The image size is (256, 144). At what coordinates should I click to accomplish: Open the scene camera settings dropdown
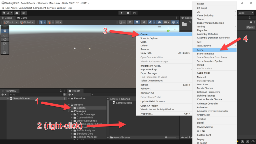tap(167, 22)
